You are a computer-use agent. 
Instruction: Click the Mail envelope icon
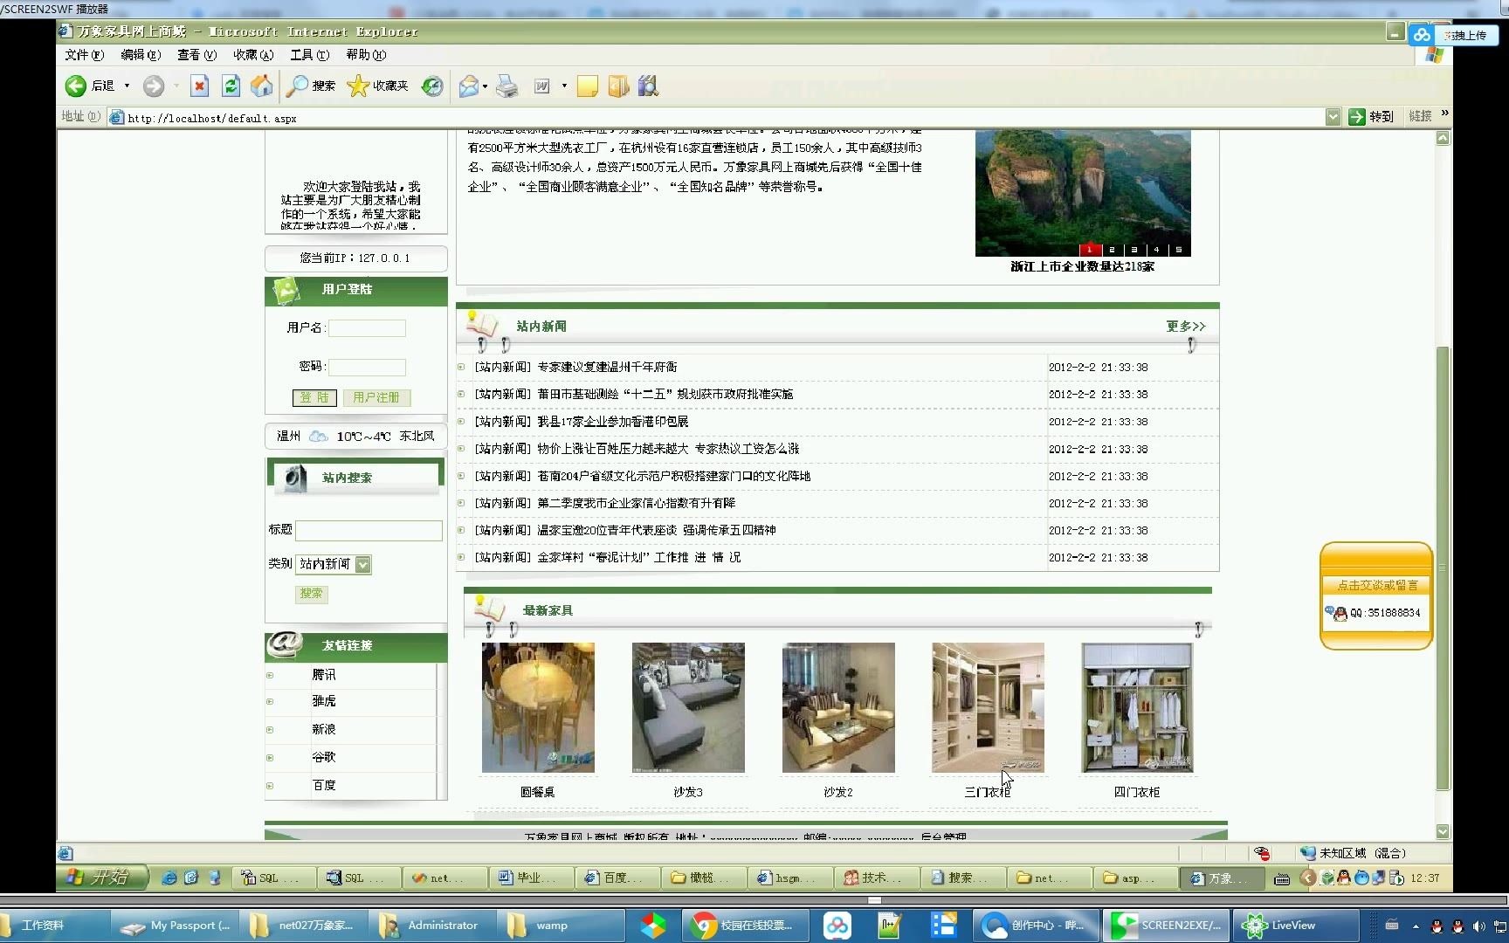click(469, 86)
